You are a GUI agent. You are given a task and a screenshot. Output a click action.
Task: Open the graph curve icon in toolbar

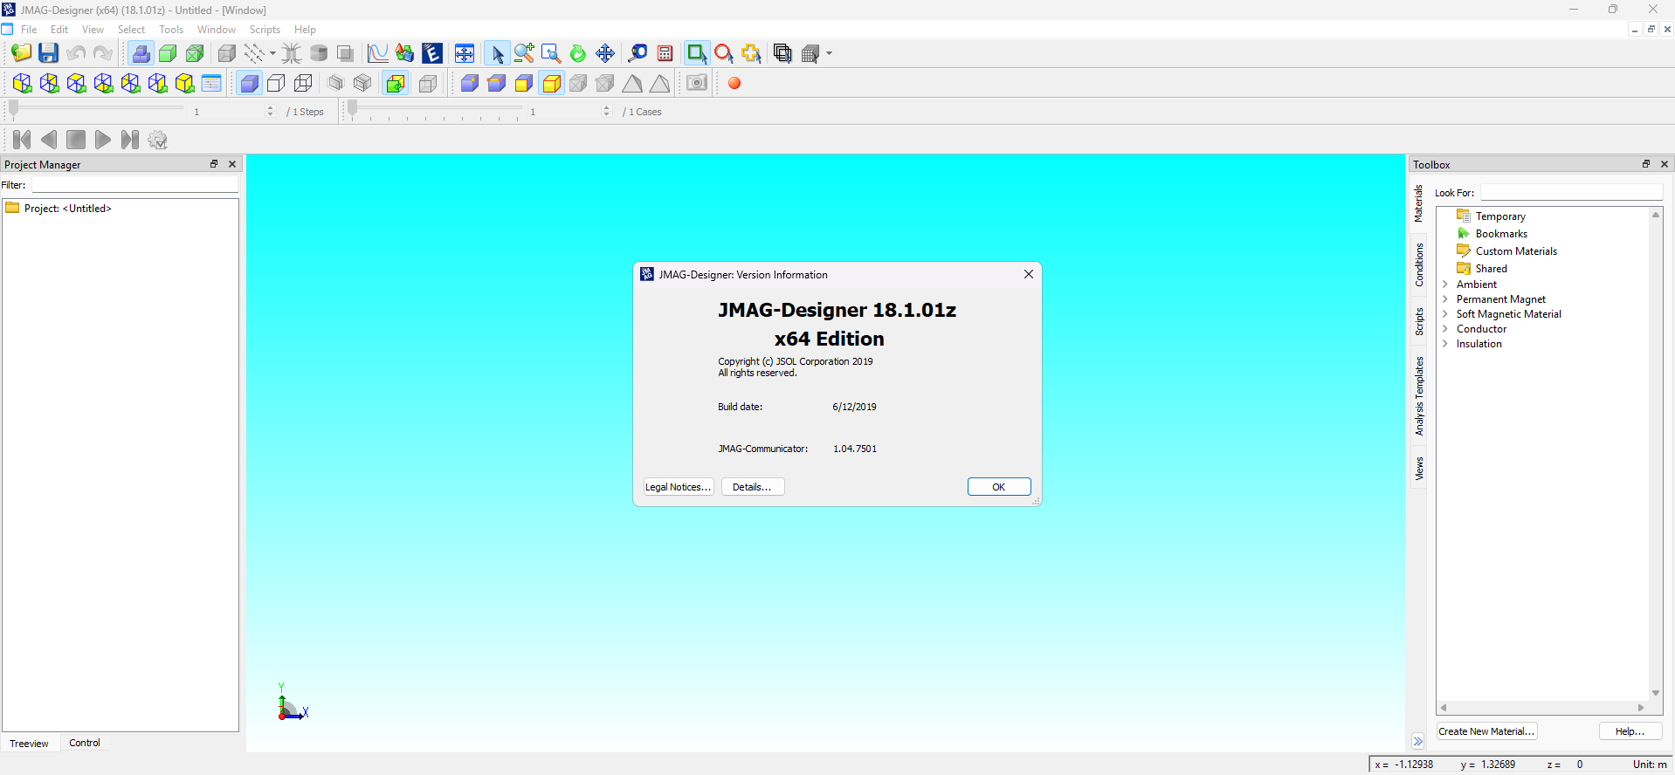pyautogui.click(x=377, y=53)
